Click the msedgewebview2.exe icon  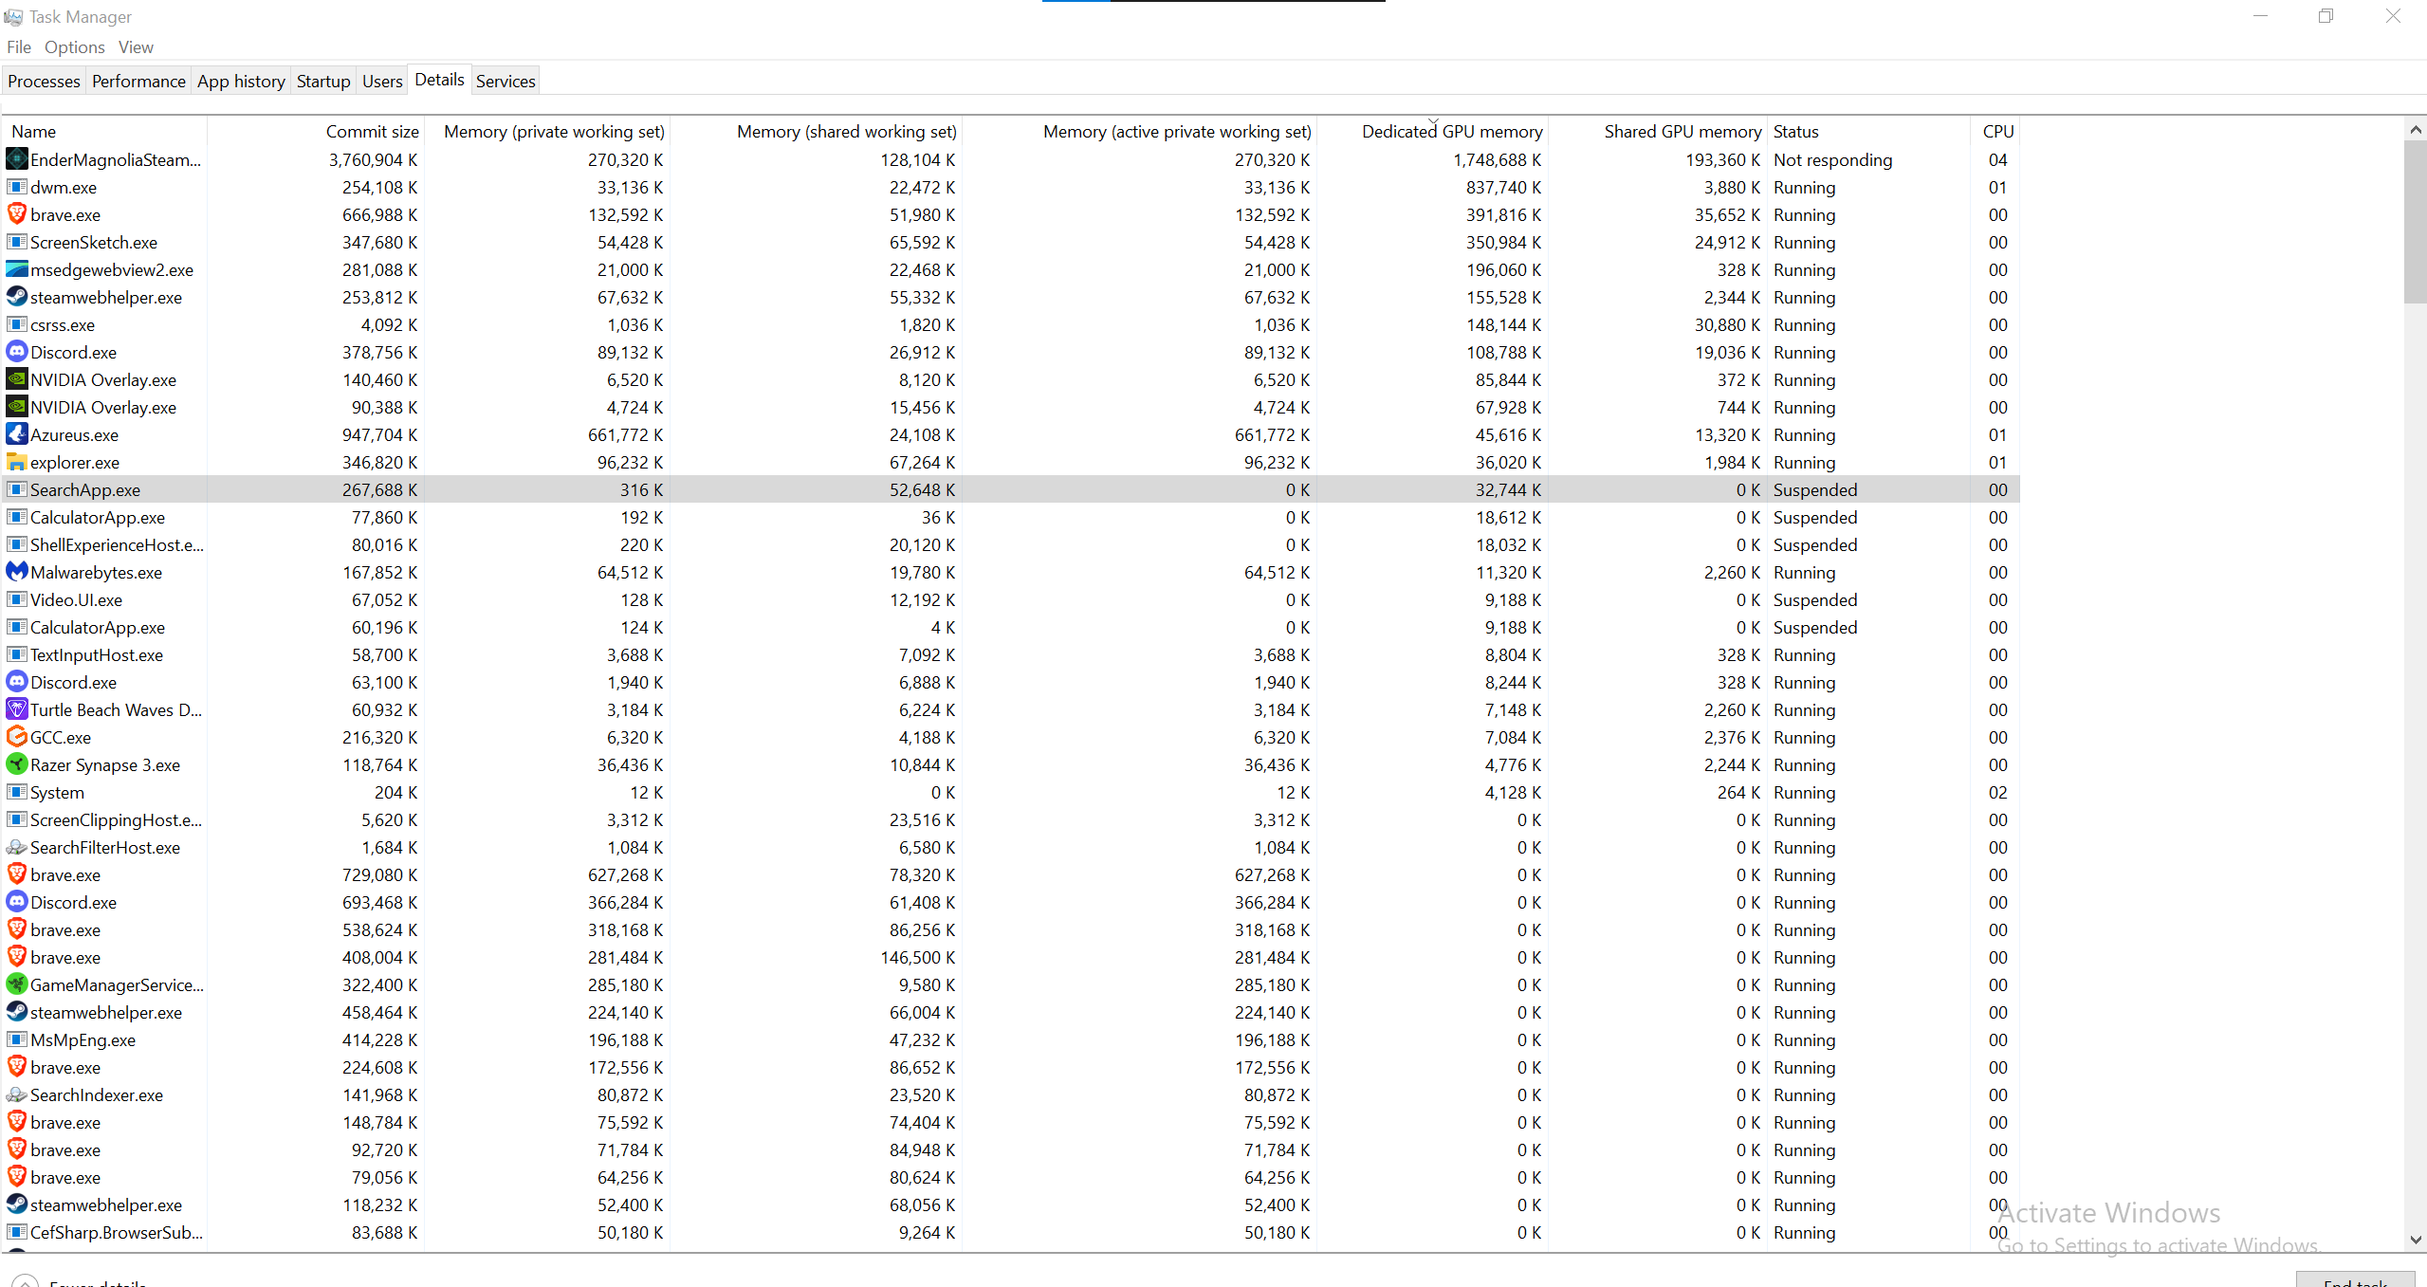17,269
